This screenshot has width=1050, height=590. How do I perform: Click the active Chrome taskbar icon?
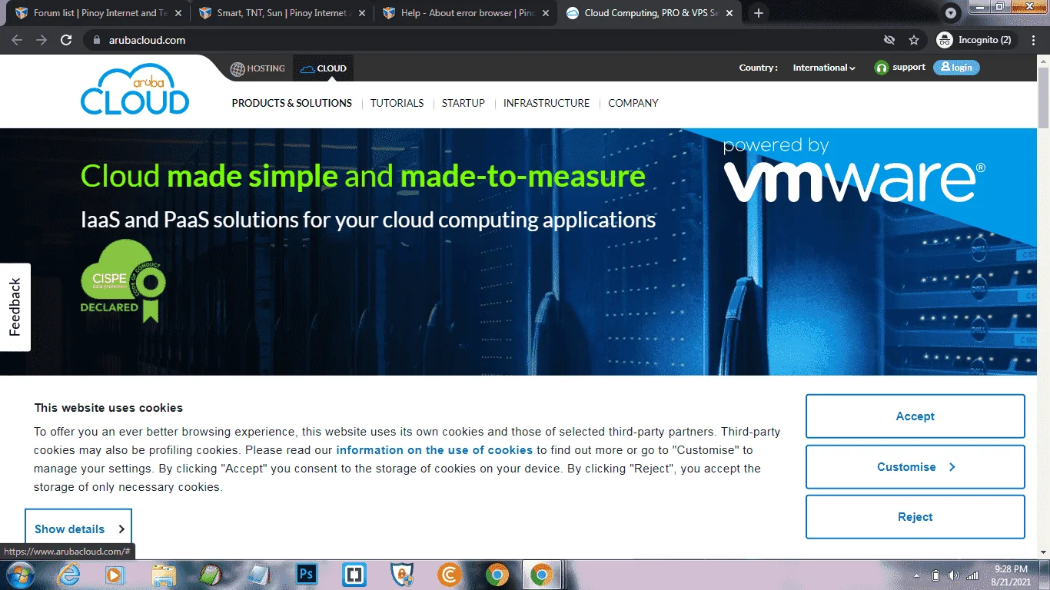tap(542, 575)
